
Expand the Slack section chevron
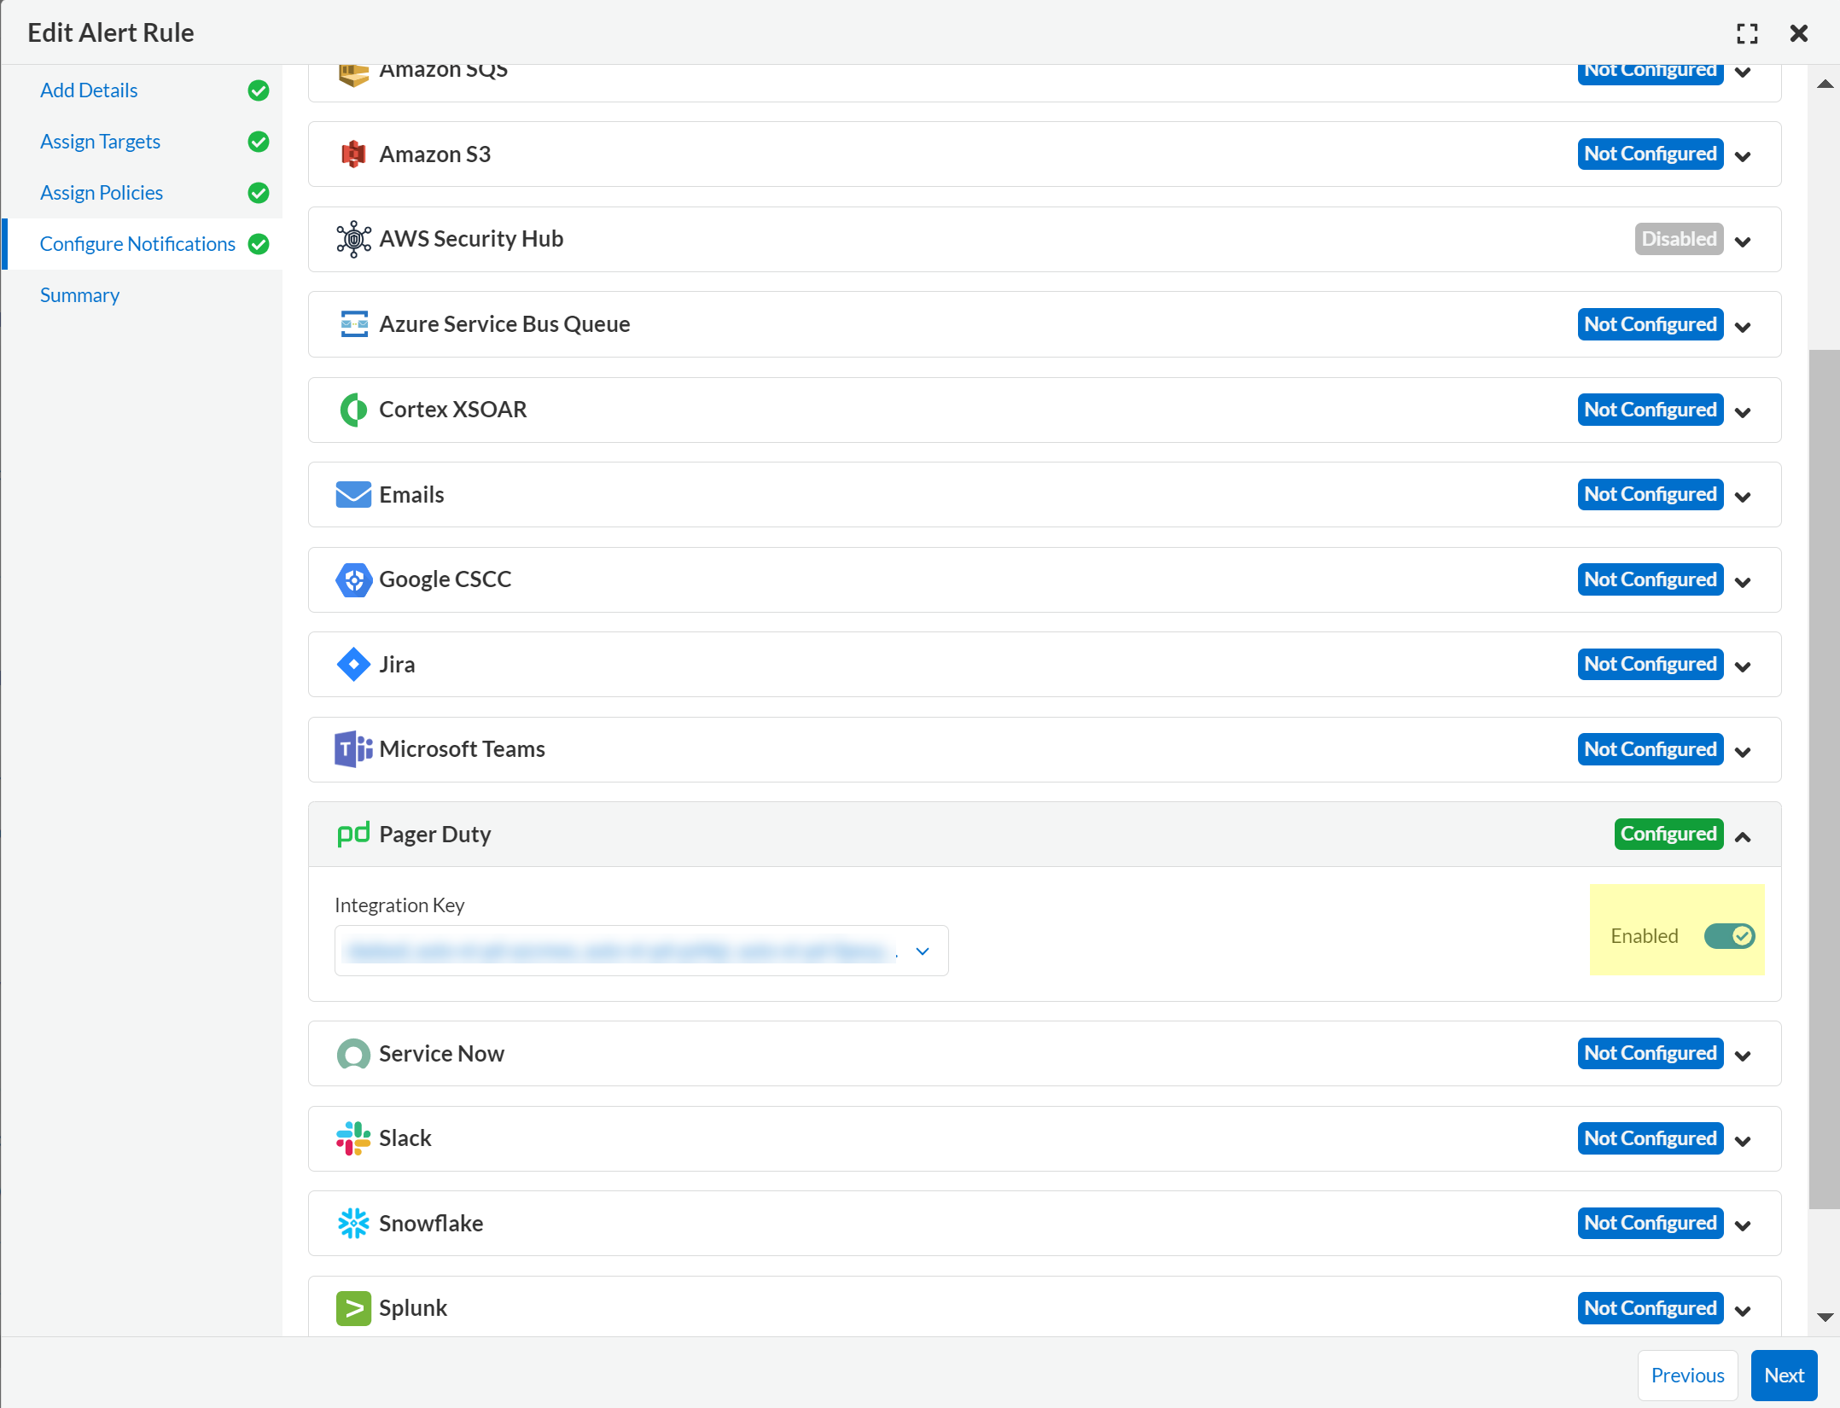coord(1743,1141)
